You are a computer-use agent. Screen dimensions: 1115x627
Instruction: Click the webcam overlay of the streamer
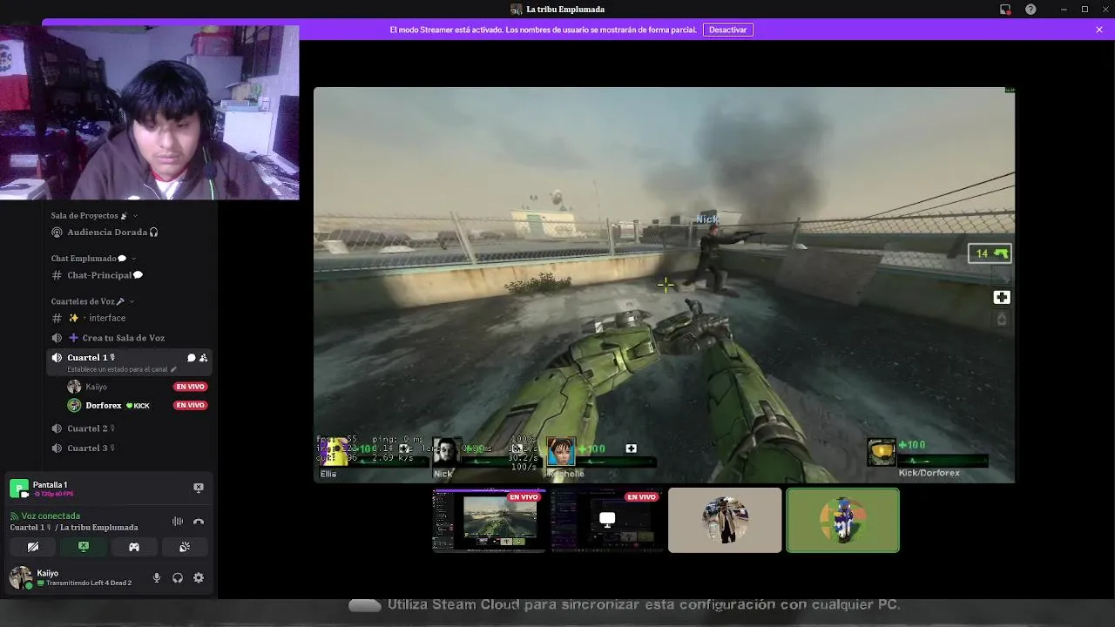pyautogui.click(x=150, y=112)
